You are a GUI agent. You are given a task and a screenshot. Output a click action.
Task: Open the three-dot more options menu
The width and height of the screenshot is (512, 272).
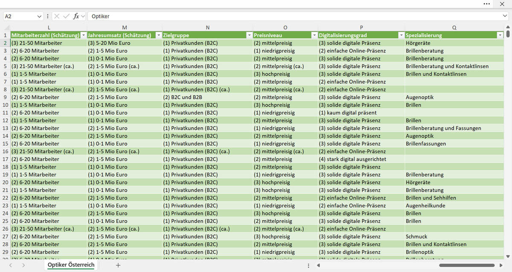coord(487,4)
